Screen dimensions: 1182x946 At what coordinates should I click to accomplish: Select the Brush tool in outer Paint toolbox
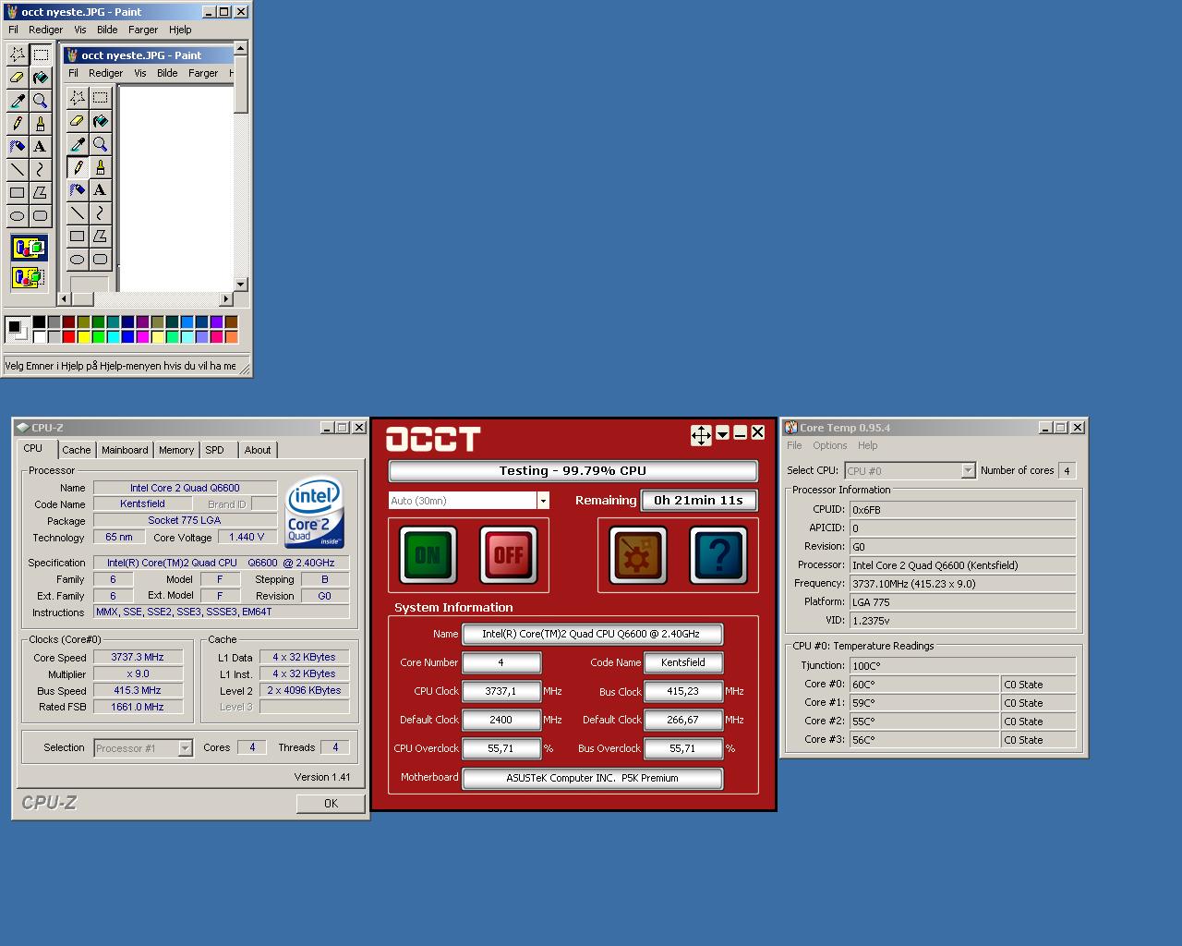40,123
